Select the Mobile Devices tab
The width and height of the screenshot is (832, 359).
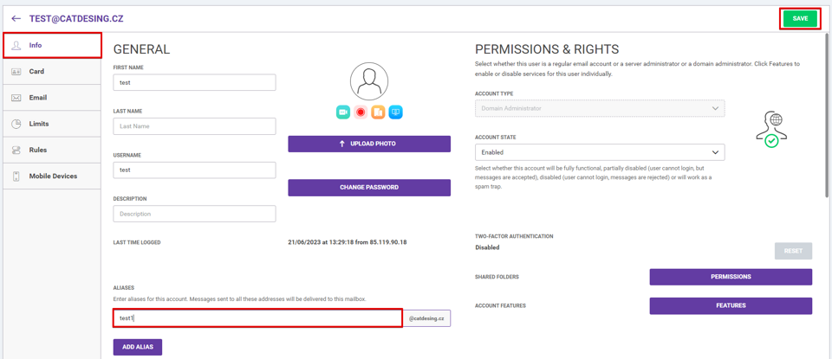click(x=51, y=176)
